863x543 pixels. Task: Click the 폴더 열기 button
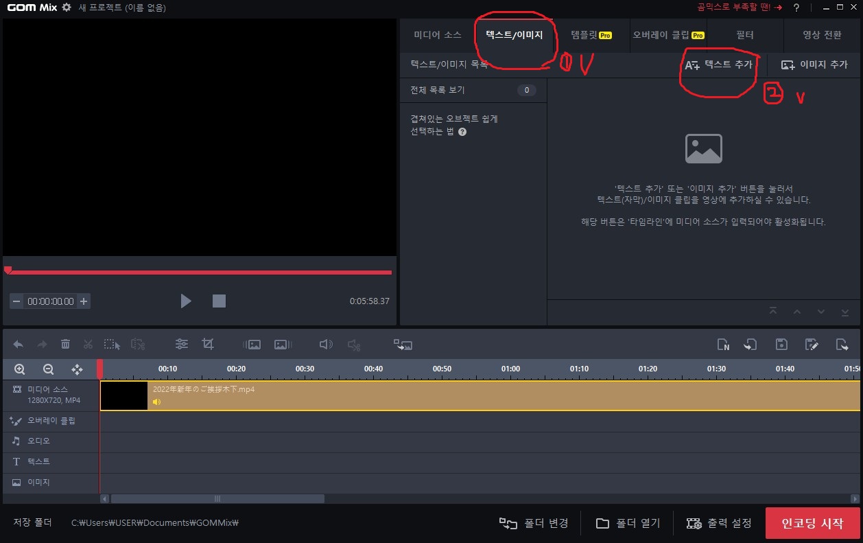click(628, 523)
